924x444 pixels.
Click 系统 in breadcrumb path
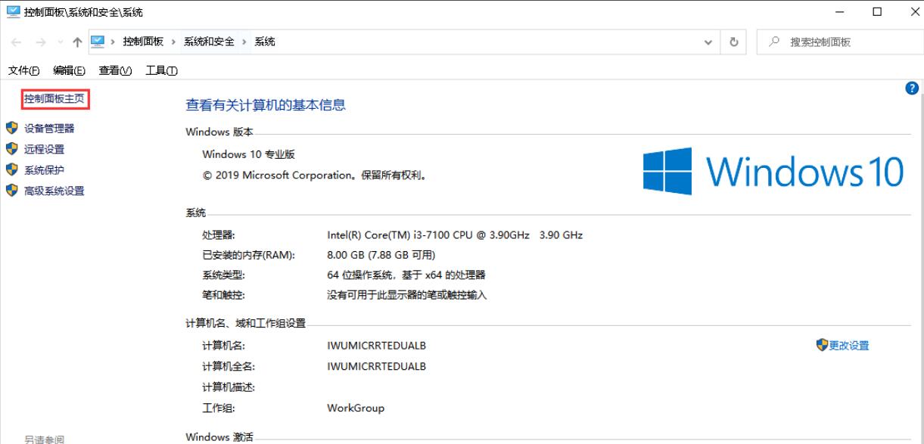tap(264, 42)
